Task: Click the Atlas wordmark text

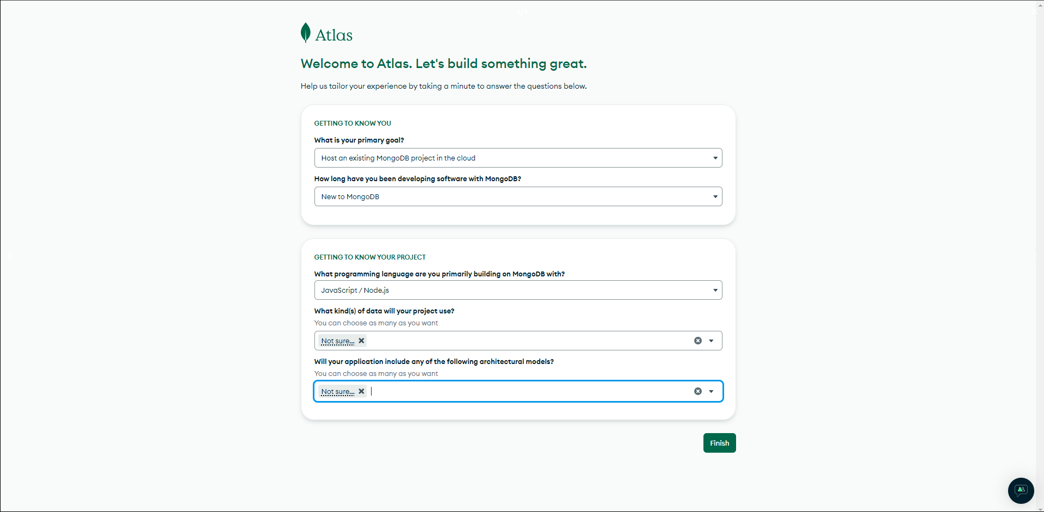Action: 334,35
